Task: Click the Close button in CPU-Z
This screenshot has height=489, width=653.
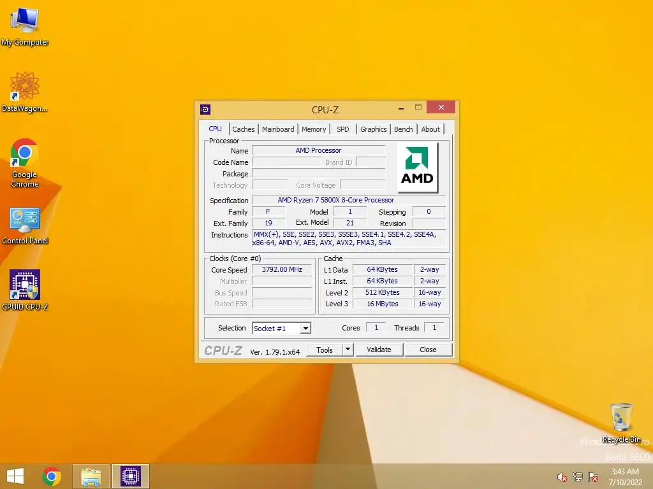Action: pos(428,350)
